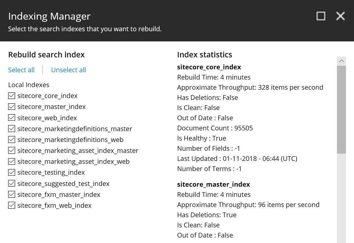
Task: Click the 'Rebuild search index' heading
Action: click(x=46, y=54)
